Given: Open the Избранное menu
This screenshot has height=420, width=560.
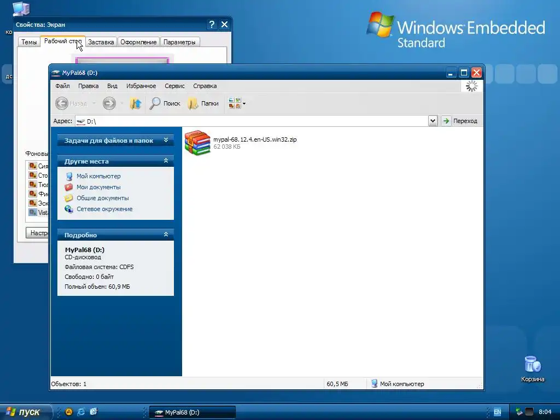Looking at the screenshot, I should (141, 86).
